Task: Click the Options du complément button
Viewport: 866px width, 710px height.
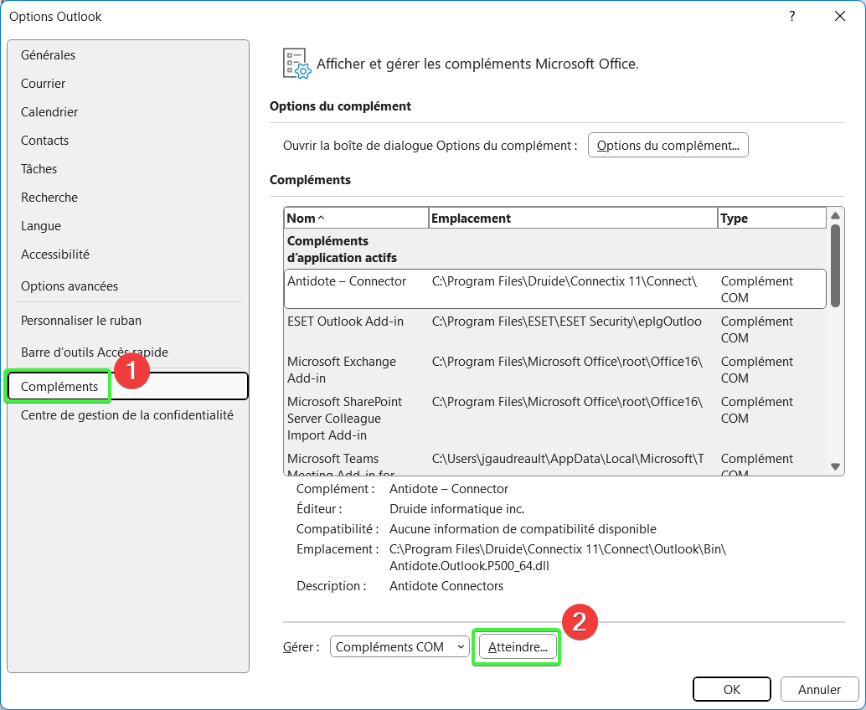Action: pos(668,145)
